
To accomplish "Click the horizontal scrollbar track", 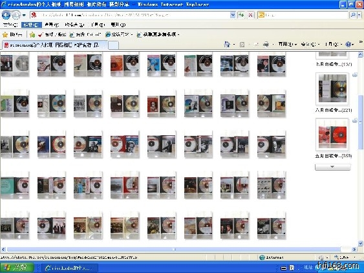I will (174, 250).
